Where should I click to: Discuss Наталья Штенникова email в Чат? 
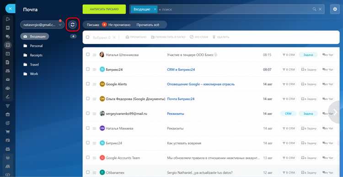tap(328, 55)
